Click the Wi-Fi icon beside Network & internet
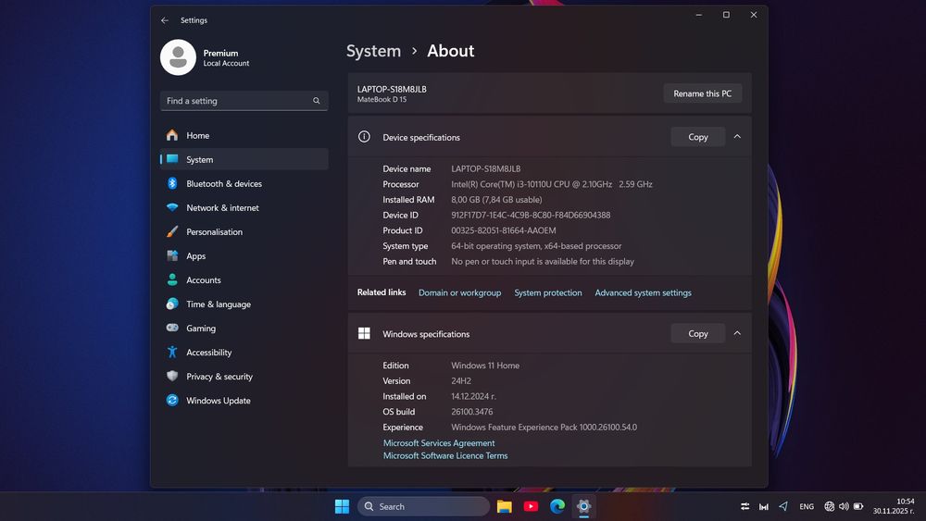The width and height of the screenshot is (926, 521). (172, 207)
